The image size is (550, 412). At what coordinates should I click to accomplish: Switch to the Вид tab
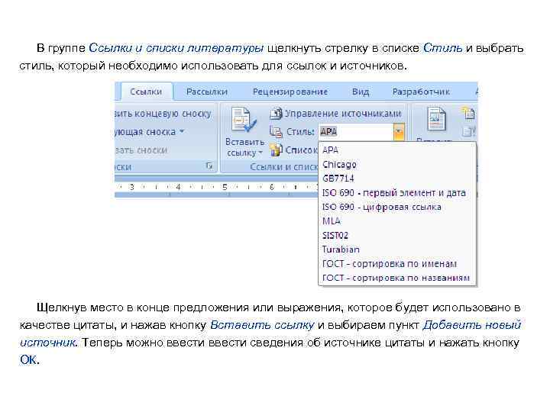pos(361,92)
